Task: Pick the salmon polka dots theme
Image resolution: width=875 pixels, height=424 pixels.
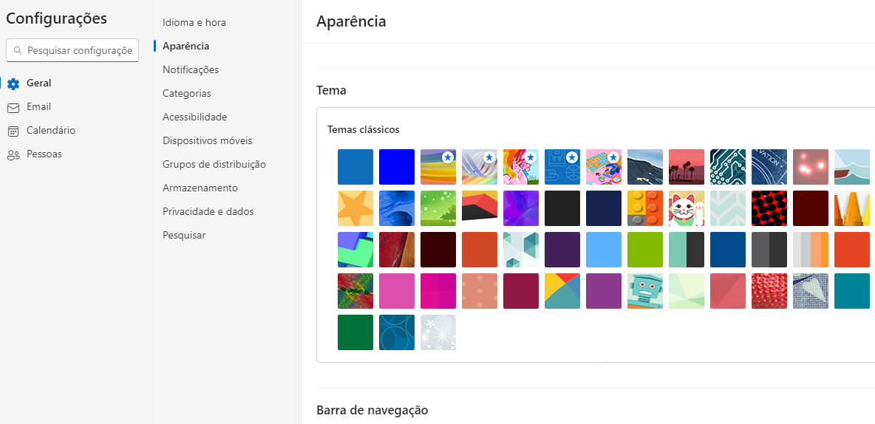Action: tap(480, 290)
